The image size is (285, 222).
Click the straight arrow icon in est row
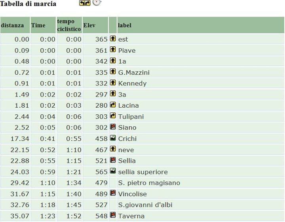coord(113,38)
